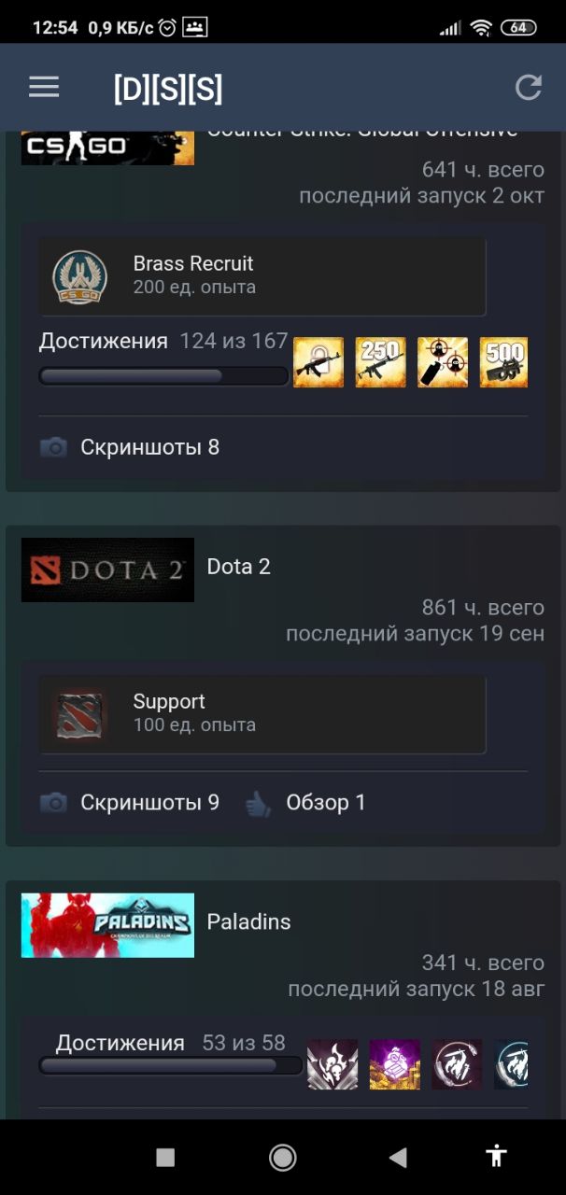Select first Paladins achievement icon

(333, 1064)
